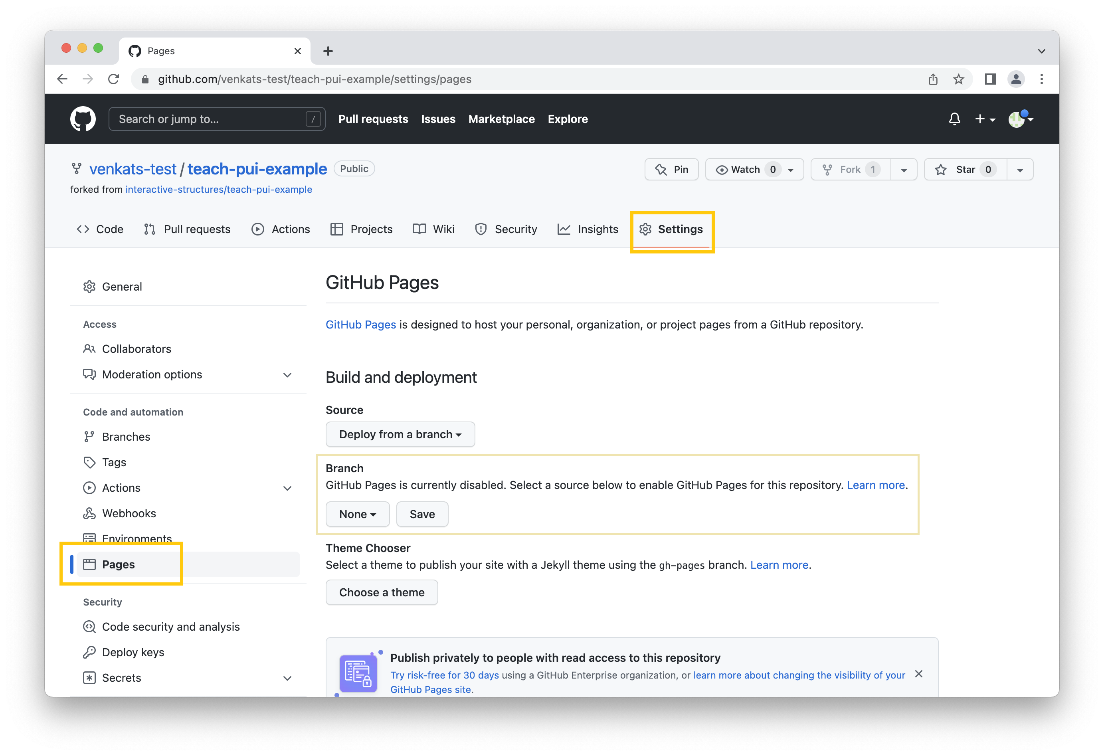Star the repository
This screenshot has height=756, width=1104.
(965, 170)
